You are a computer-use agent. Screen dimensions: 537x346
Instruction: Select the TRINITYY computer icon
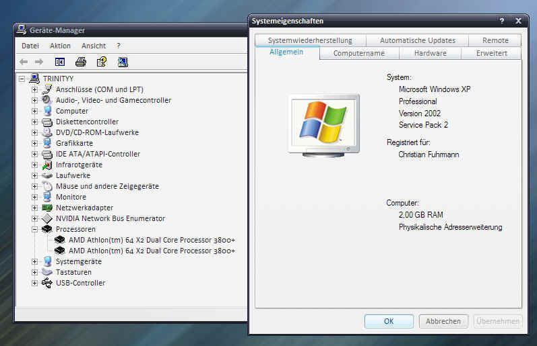[34, 79]
